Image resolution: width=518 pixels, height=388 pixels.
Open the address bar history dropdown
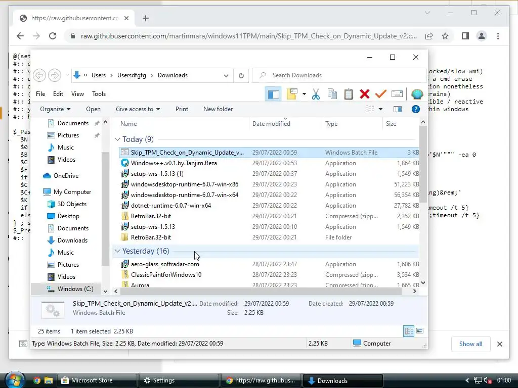(226, 76)
